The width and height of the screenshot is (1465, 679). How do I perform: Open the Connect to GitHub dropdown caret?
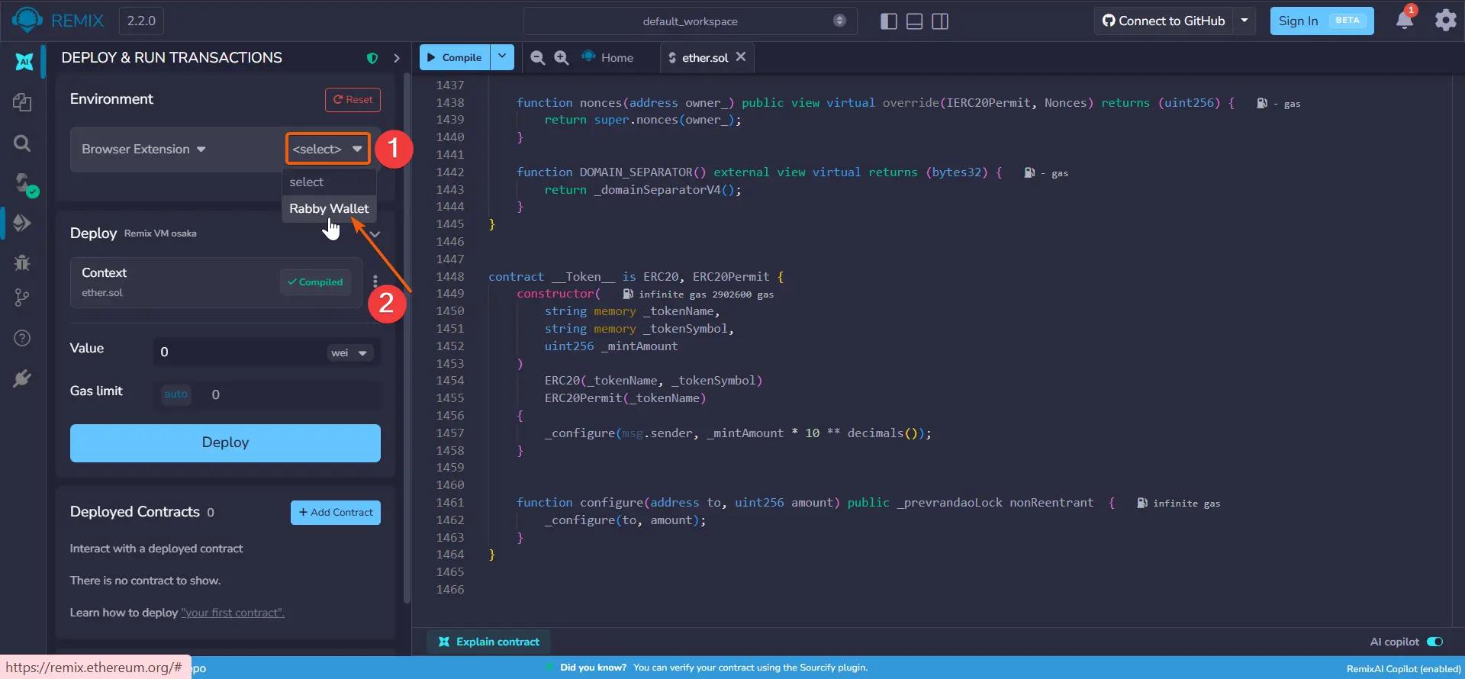point(1244,21)
